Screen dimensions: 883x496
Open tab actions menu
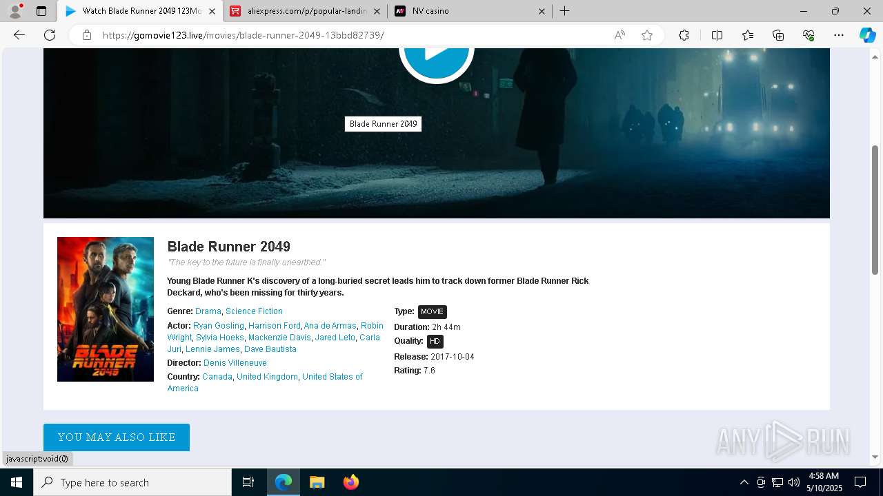tap(41, 11)
